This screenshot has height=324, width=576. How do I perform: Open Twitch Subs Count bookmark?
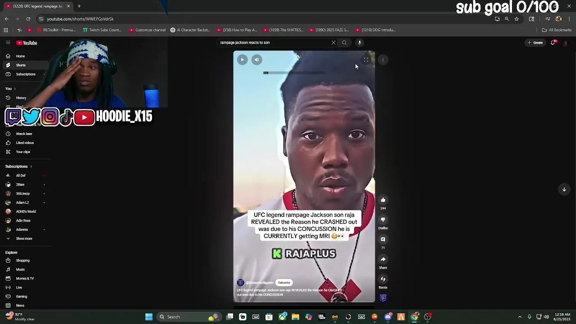[102, 30]
